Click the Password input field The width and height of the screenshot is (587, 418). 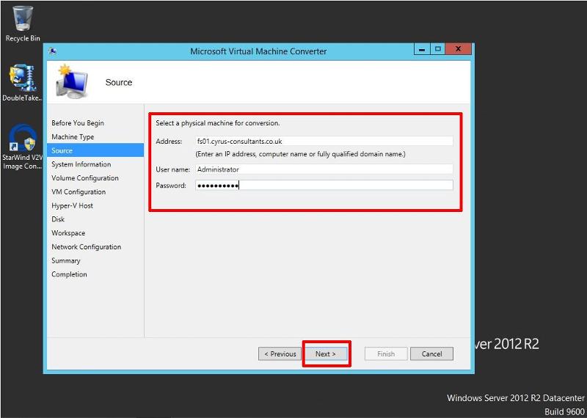tap(324, 186)
